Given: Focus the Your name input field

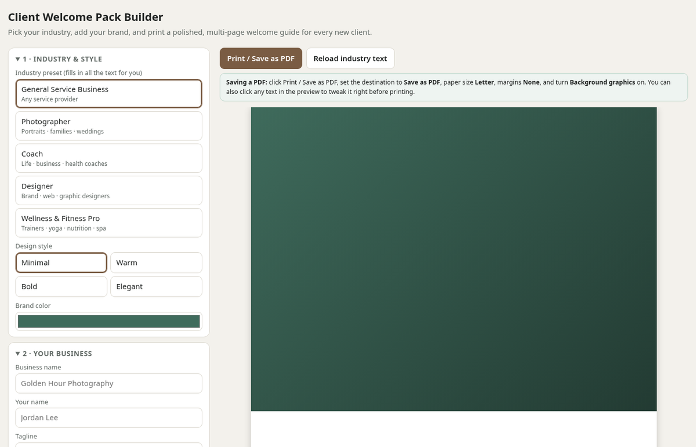Looking at the screenshot, I should pyautogui.click(x=108, y=417).
